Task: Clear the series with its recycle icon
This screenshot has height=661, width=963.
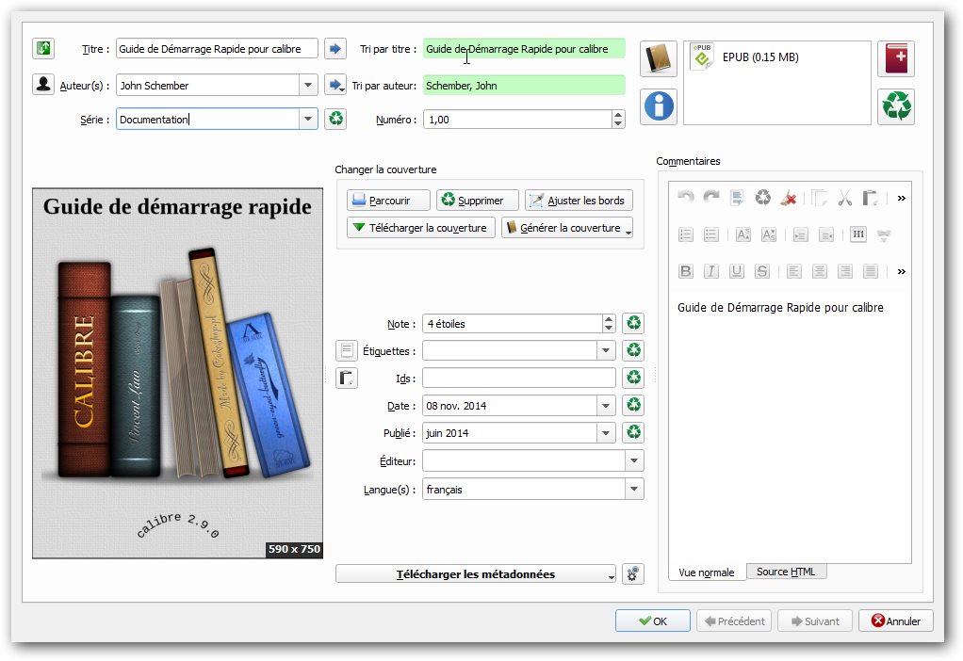Action: click(335, 120)
